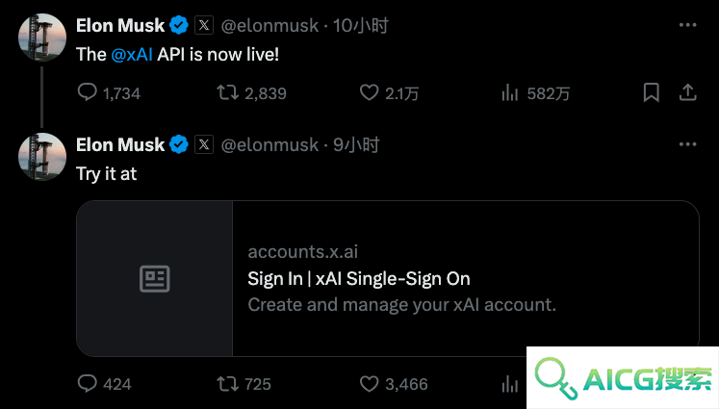Repost the xAI API is now live tweet
719x409 pixels.
[x=251, y=92]
